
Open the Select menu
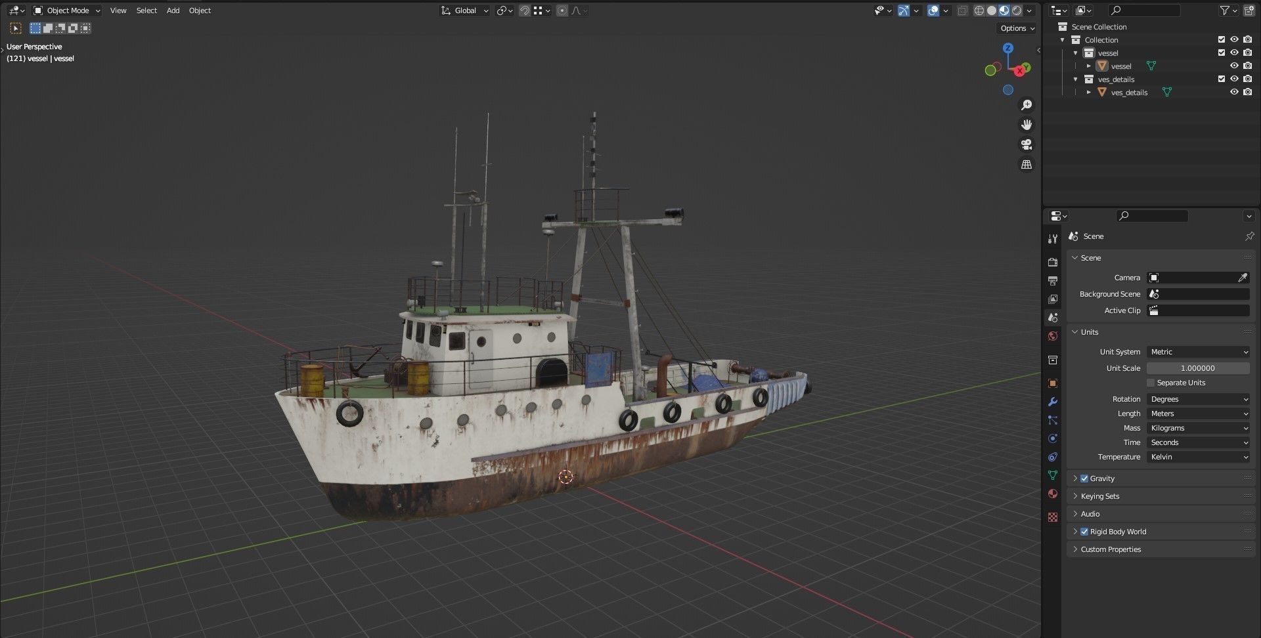point(146,11)
